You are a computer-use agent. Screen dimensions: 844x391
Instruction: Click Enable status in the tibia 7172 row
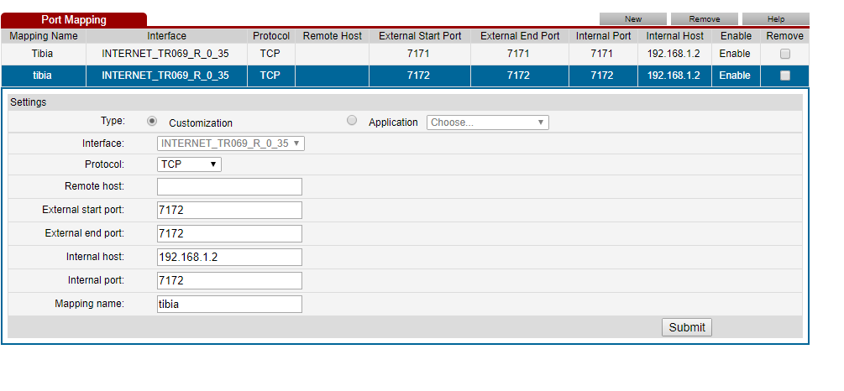point(735,76)
